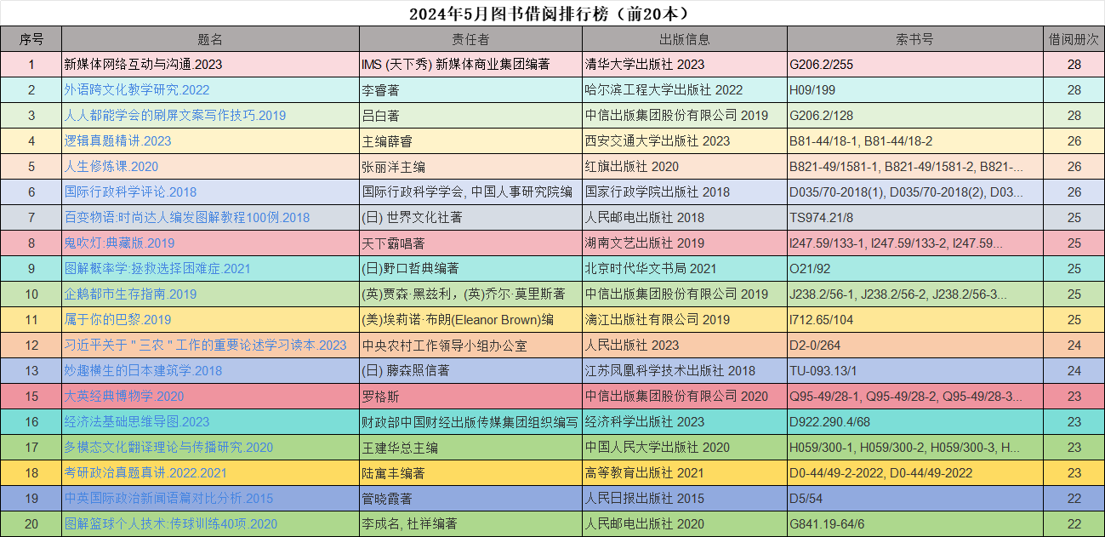
Task: Open the link 外语跨文化教学研究.2022
Action: click(x=137, y=90)
